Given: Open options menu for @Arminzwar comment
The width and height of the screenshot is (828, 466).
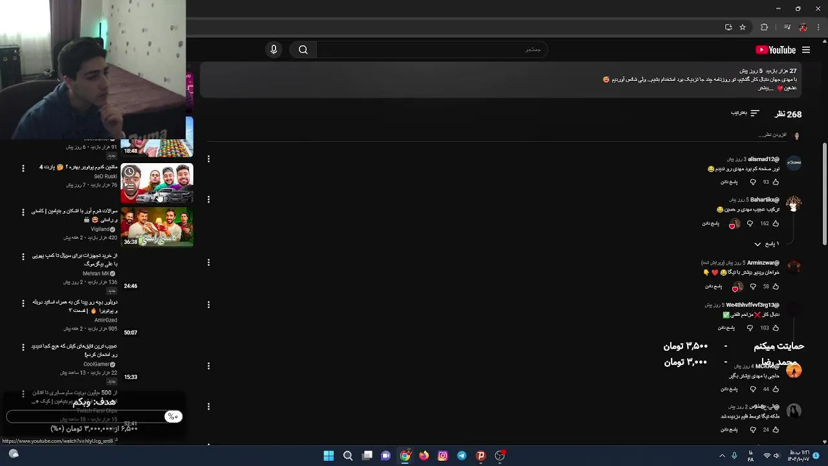Looking at the screenshot, I should [208, 262].
